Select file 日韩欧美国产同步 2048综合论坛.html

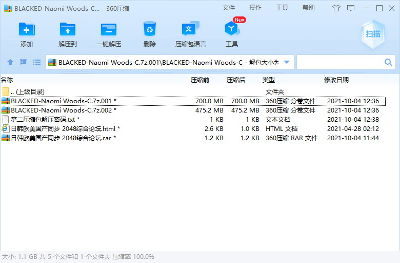pyautogui.click(x=65, y=128)
